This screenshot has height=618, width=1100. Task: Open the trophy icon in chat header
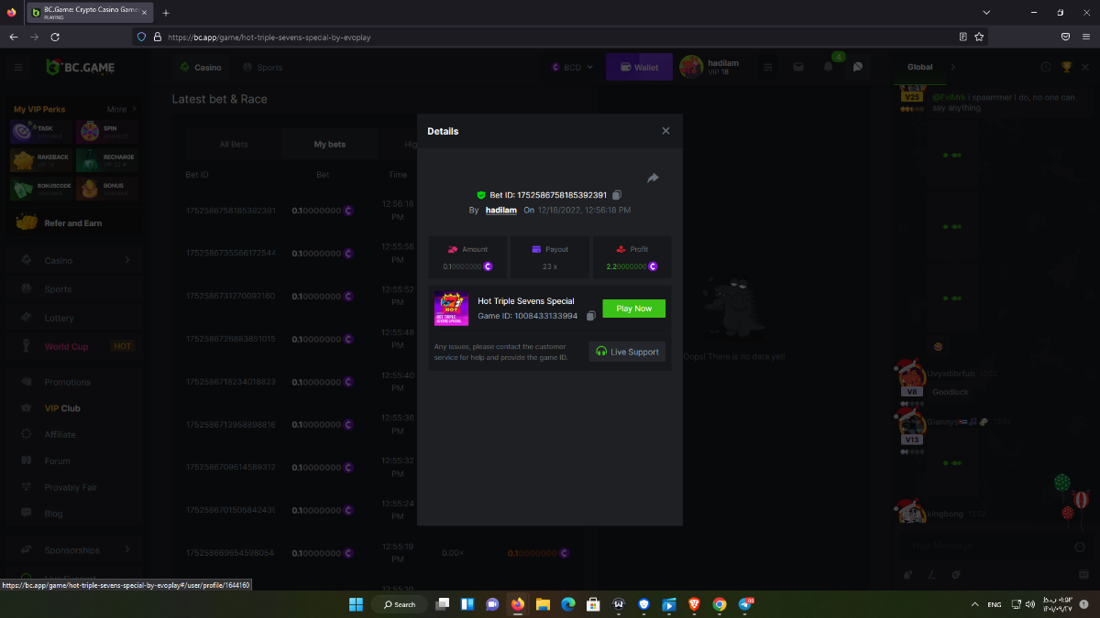pyautogui.click(x=1066, y=67)
